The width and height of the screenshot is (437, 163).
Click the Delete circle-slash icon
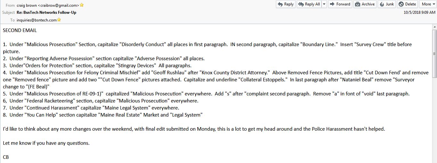(x=401, y=4)
